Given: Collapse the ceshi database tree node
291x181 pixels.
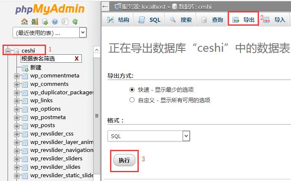Looking at the screenshot, I should [8, 51].
